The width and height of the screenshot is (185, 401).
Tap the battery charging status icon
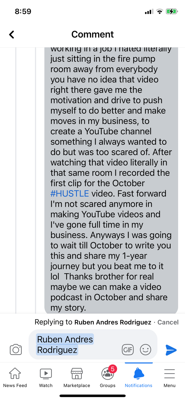171,11
